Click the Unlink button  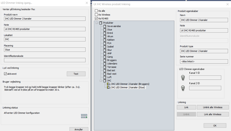point(186,114)
